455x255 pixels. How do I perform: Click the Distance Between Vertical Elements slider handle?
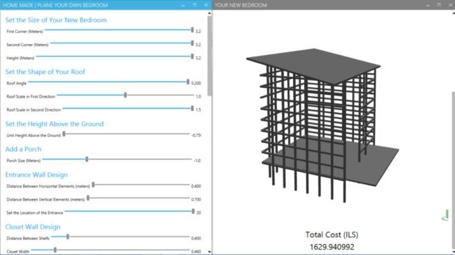pos(88,198)
